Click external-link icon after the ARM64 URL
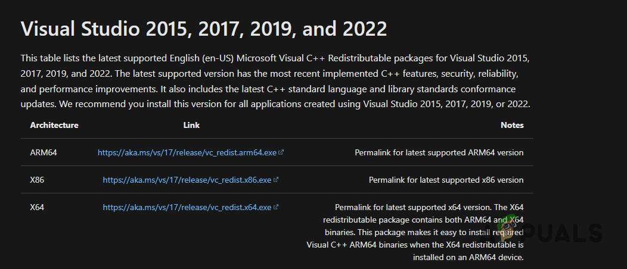627x269 pixels. click(281, 152)
